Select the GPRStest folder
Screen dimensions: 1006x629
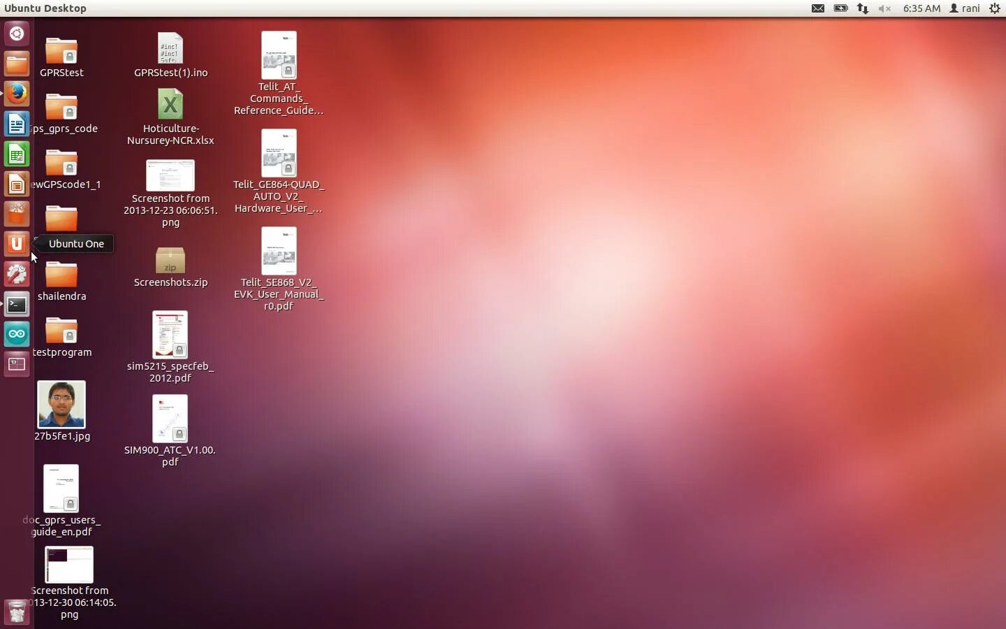click(61, 56)
